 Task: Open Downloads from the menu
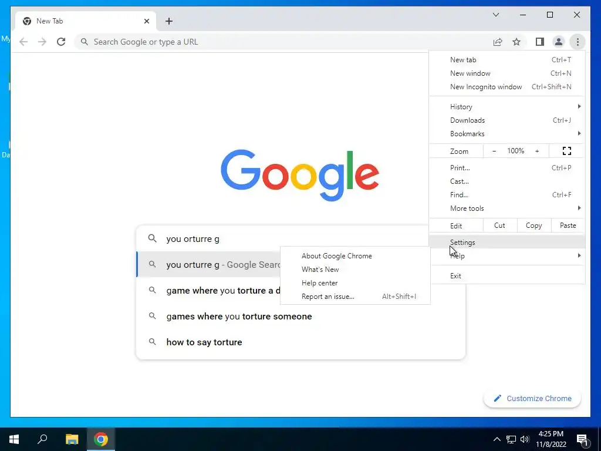pyautogui.click(x=507, y=120)
